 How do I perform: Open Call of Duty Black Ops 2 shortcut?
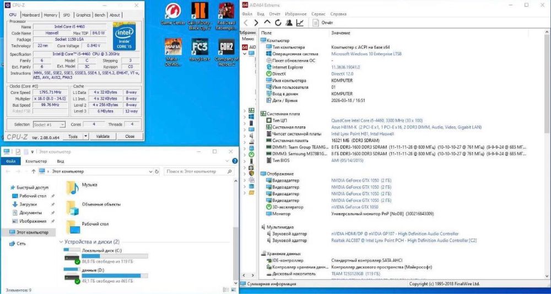pyautogui.click(x=199, y=16)
